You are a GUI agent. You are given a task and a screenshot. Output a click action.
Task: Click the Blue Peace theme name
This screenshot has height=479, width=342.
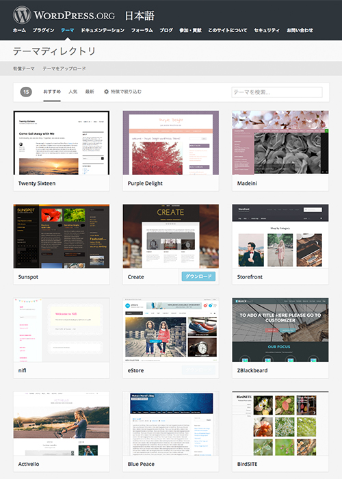[141, 464]
